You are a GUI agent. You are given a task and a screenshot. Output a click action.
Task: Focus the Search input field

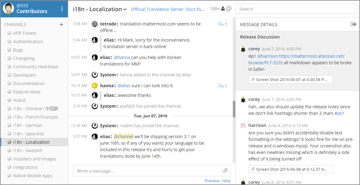point(296,9)
